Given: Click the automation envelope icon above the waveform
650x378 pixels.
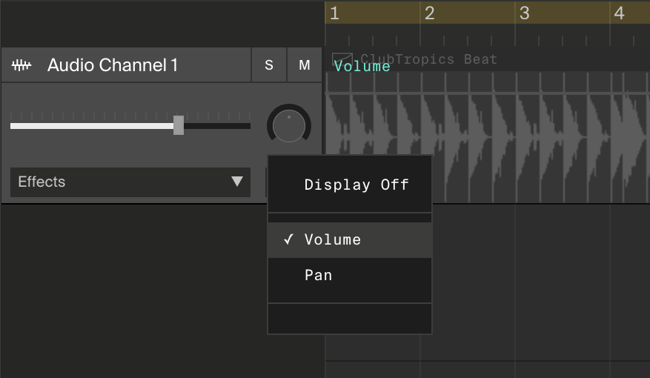Looking at the screenshot, I should tap(342, 59).
